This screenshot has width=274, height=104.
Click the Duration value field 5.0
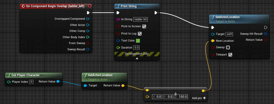coord(136,47)
